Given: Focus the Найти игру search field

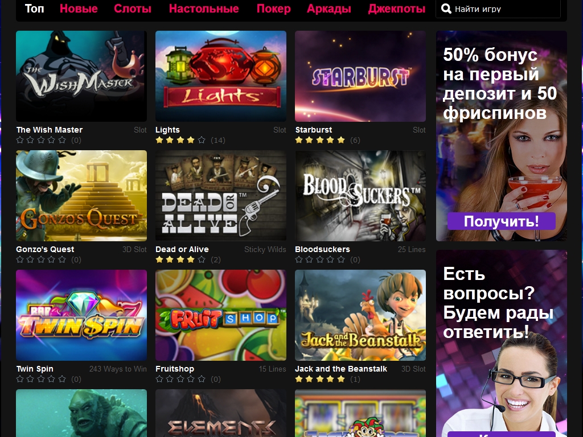Looking at the screenshot, I should tap(498, 9).
